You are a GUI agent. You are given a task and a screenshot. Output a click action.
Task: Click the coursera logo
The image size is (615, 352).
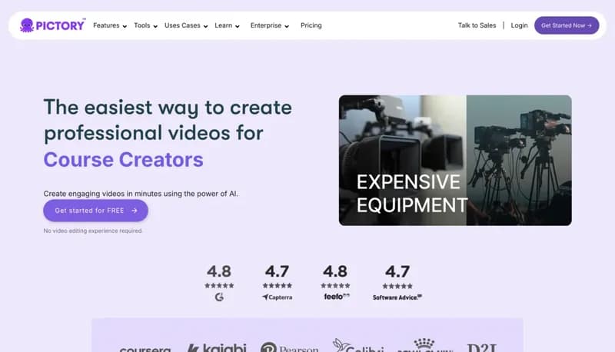pos(145,348)
